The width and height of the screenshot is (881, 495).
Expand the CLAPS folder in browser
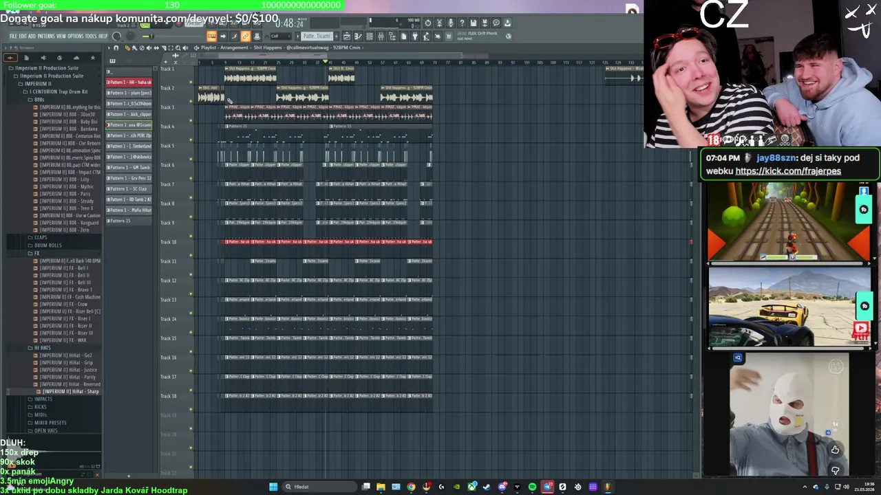(41, 238)
